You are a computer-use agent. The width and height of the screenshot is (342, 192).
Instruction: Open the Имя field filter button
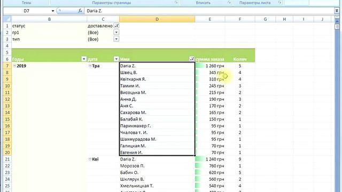tap(192, 59)
